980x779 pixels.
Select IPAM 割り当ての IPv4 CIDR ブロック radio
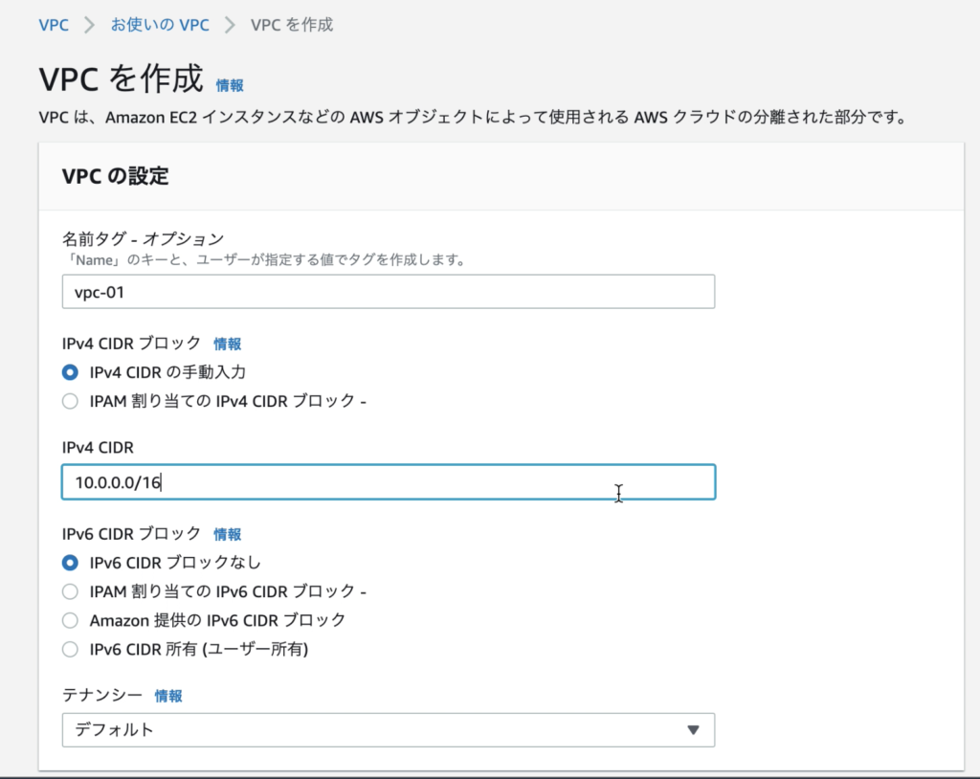pyautogui.click(x=70, y=401)
